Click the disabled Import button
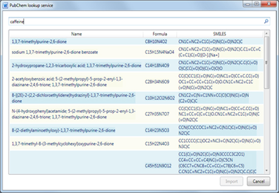279x193 pixels. (x=231, y=181)
